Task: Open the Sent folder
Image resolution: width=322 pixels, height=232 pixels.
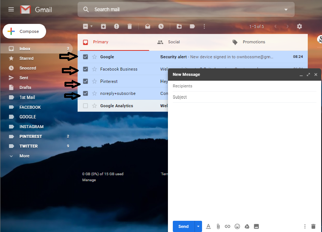Action: 37,78
